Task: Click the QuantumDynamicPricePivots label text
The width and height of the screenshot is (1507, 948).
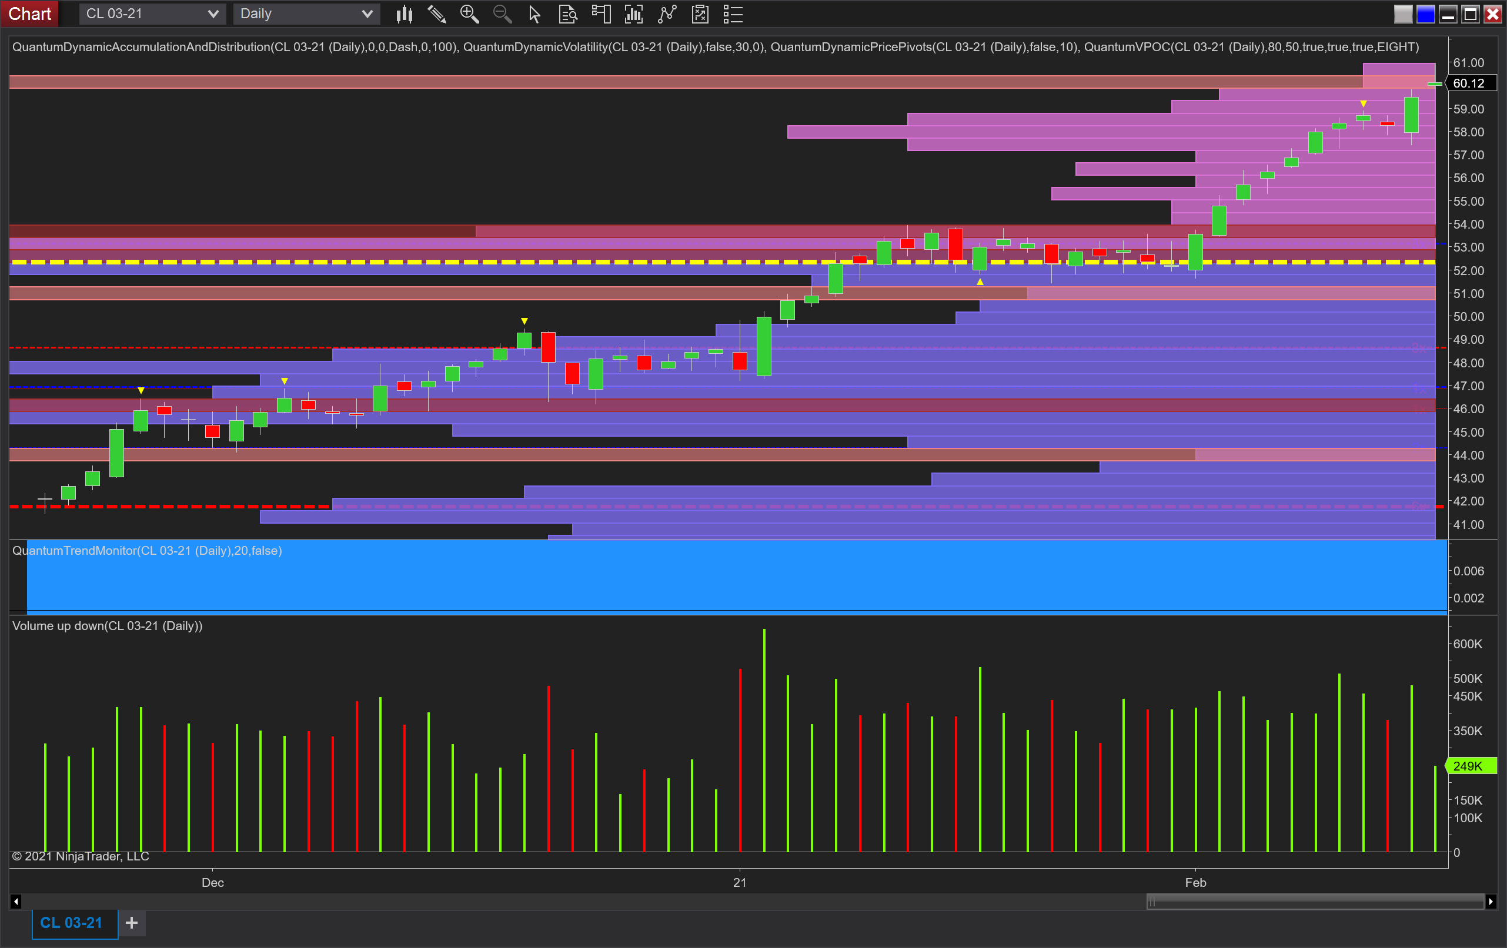Action: coord(924,47)
